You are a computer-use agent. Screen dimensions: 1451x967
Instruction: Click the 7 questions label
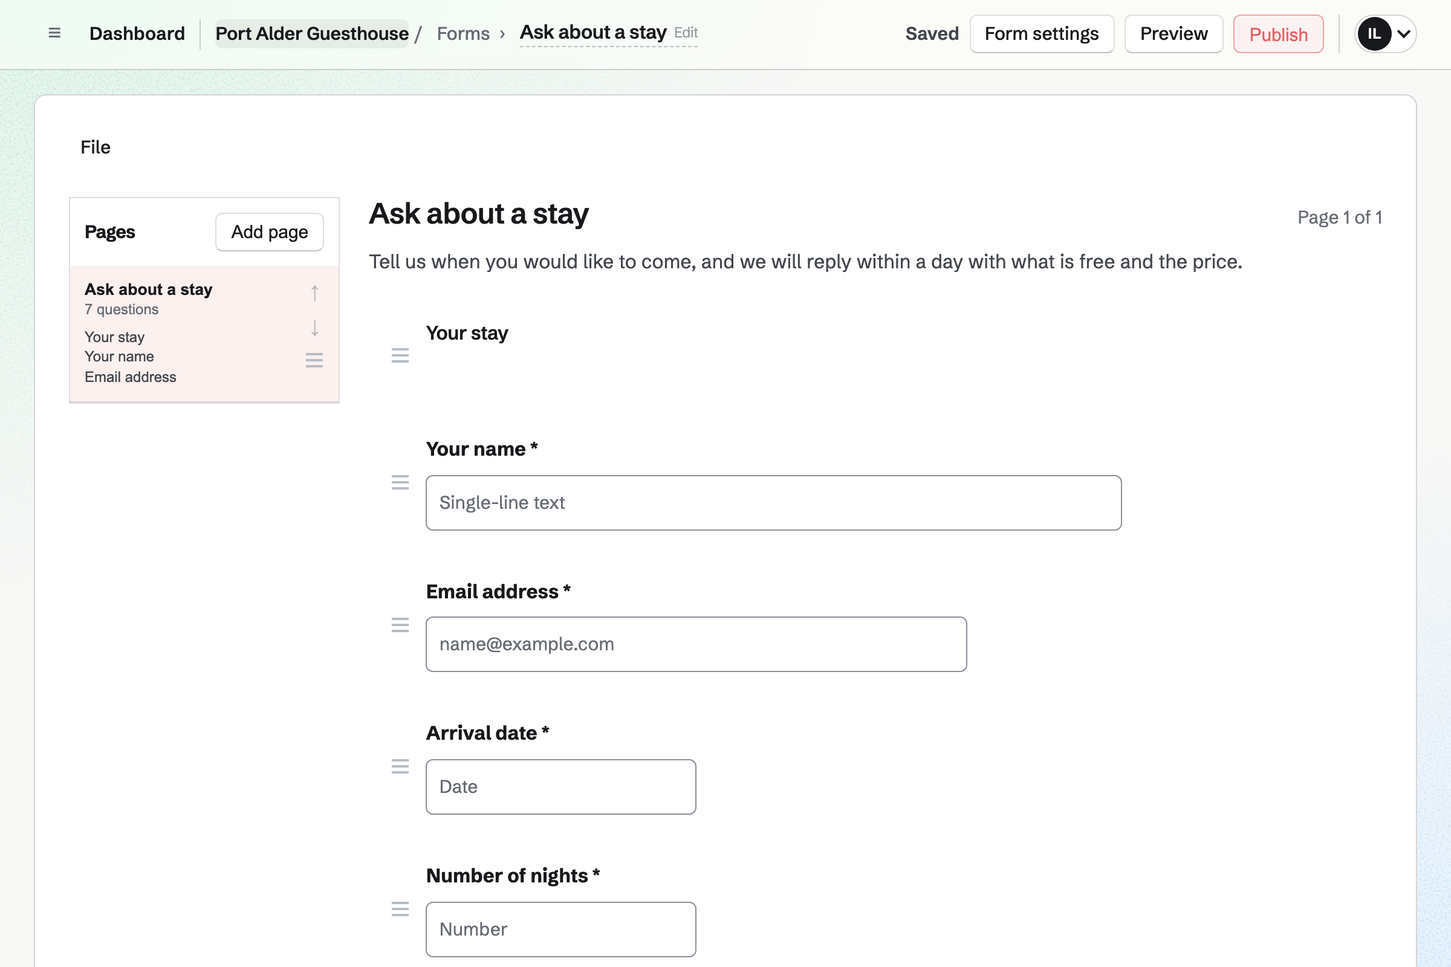[x=122, y=309]
